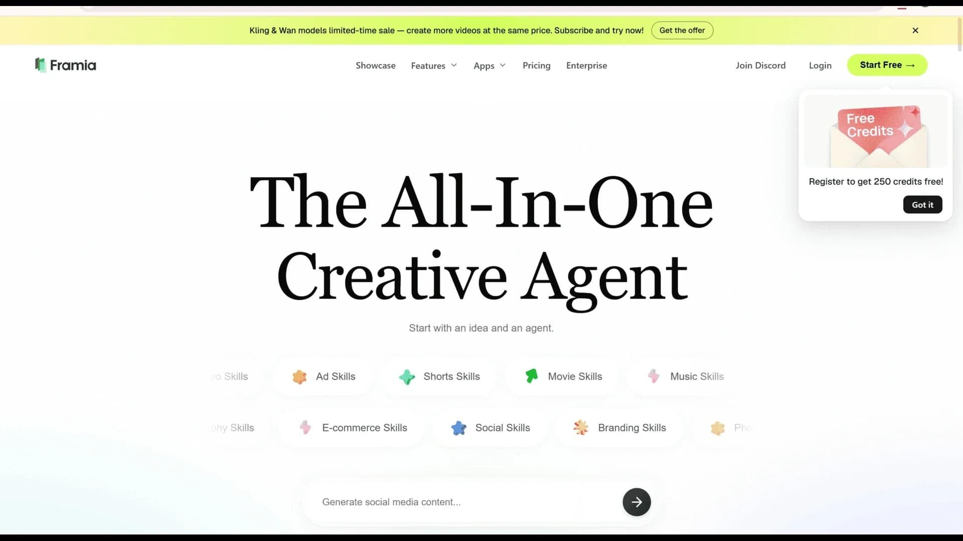The height and width of the screenshot is (541, 963).
Task: Open the Enterprise page
Action: pos(586,66)
